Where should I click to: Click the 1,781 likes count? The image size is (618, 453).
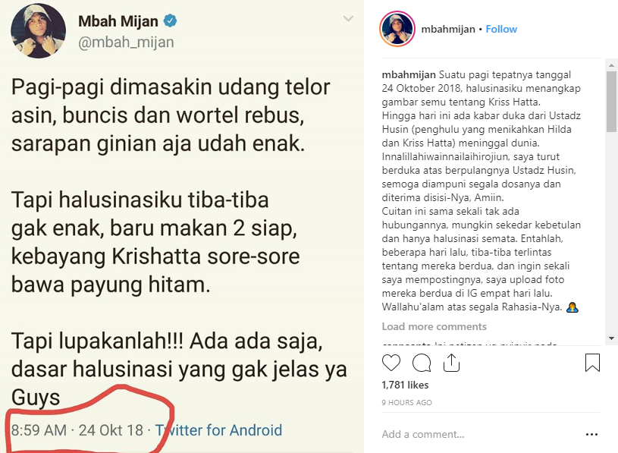pos(405,385)
